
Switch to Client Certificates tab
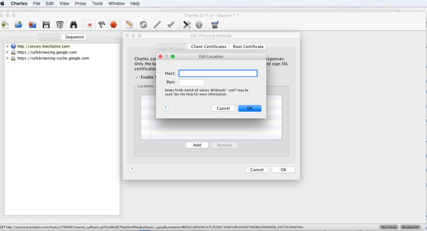209,46
